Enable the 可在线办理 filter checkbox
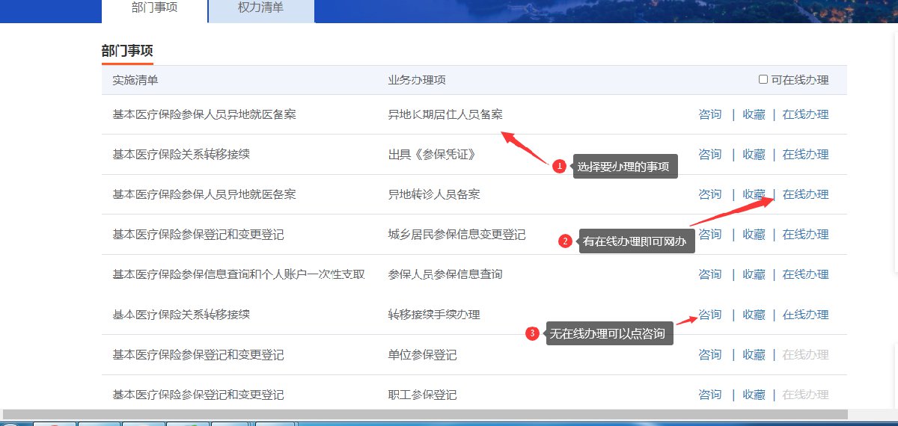Screen dimensions: 898x426 click(763, 79)
